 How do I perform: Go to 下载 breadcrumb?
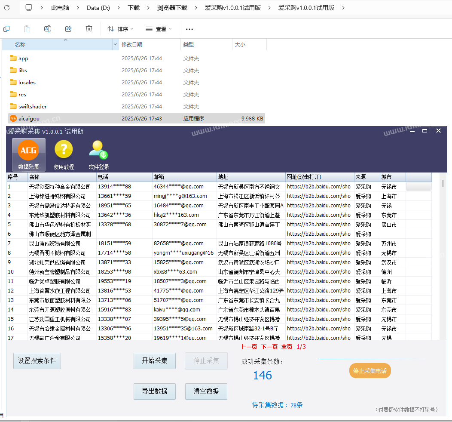(134, 8)
